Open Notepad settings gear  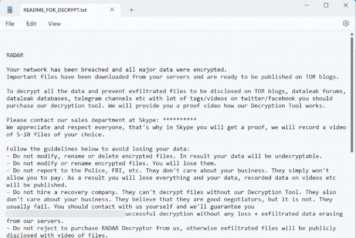(x=346, y=24)
